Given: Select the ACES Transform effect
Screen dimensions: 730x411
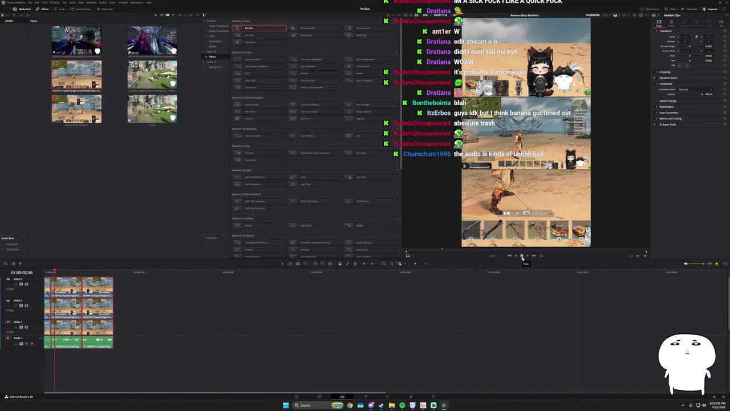Looking at the screenshot, I should [259, 59].
